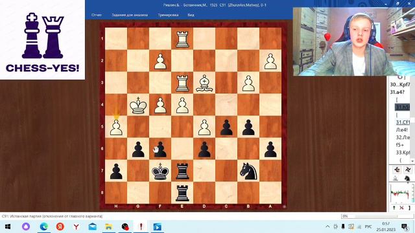Select the white king on g4
Viewport: 415px width, 233px height.
138,105
